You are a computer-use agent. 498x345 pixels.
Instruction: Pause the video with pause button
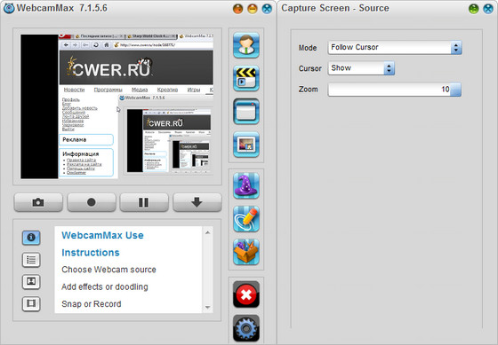(144, 202)
